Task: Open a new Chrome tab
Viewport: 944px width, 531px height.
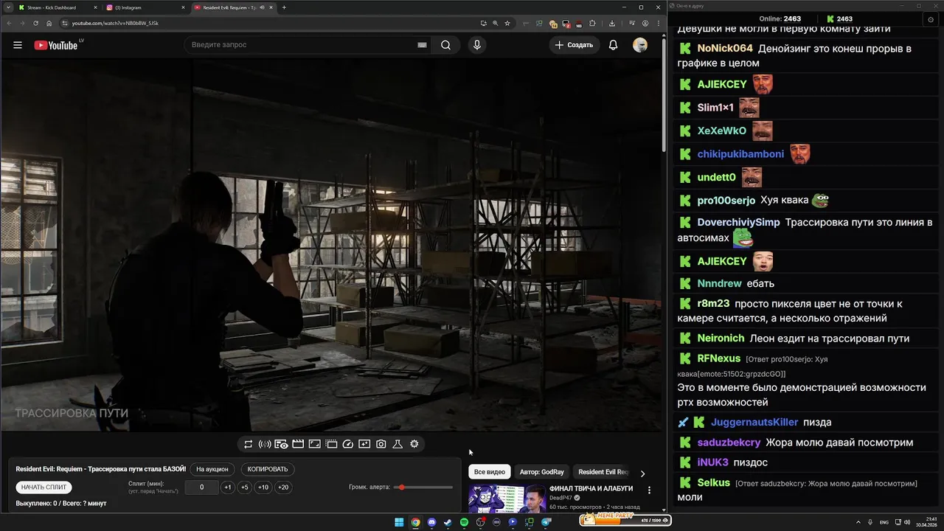Action: (x=284, y=7)
